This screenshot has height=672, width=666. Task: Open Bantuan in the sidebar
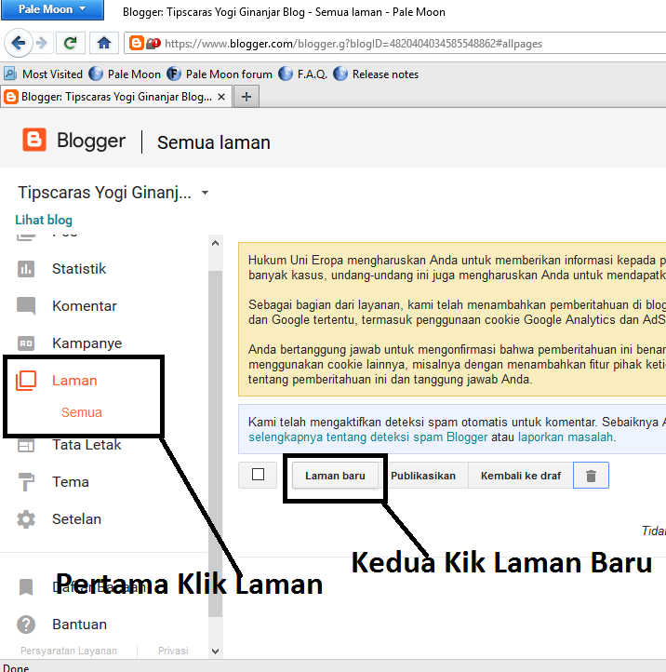(x=79, y=625)
